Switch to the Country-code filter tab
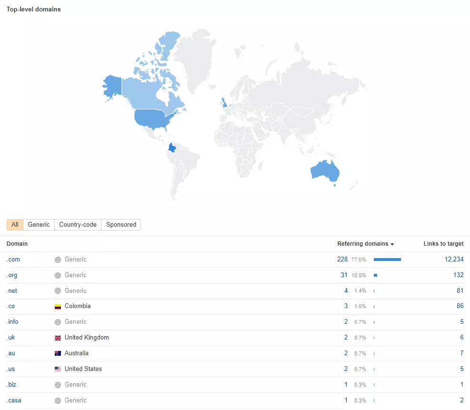The width and height of the screenshot is (470, 410). [x=78, y=224]
